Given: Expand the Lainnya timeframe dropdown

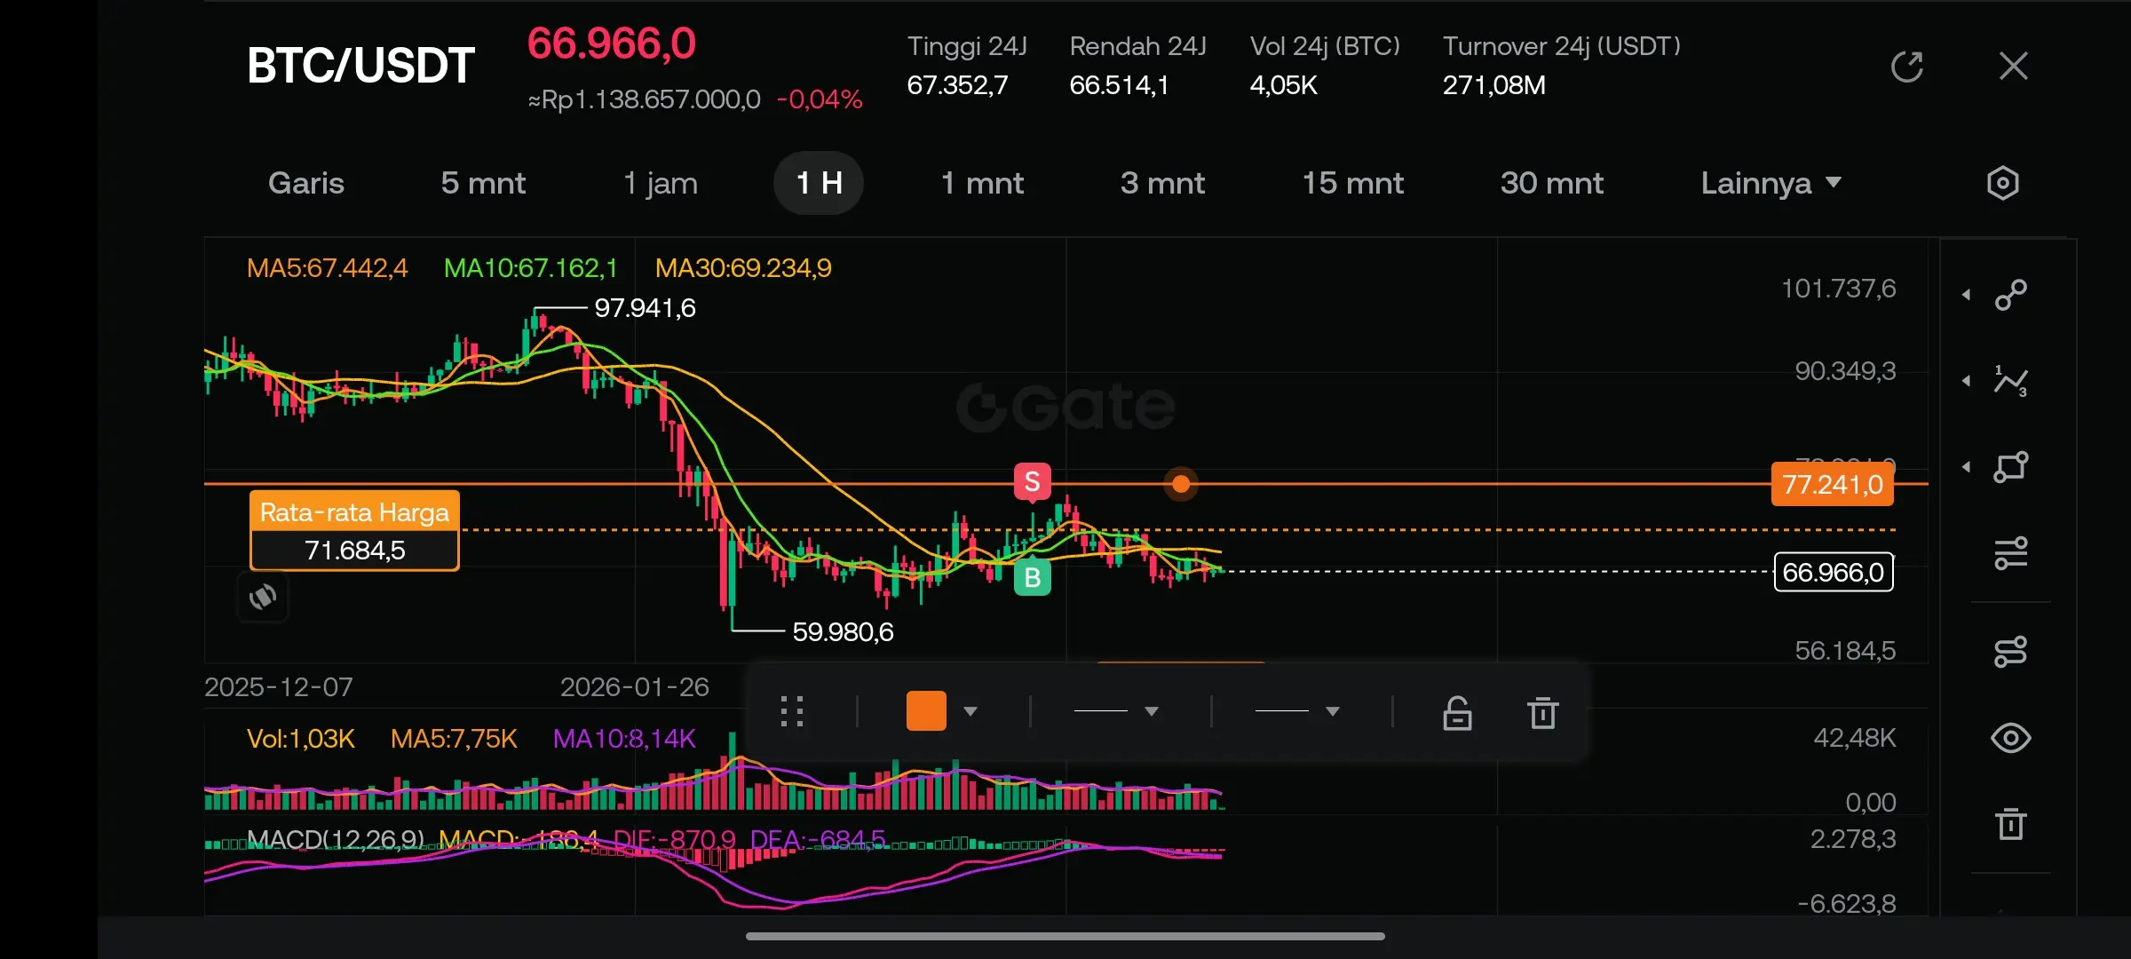Looking at the screenshot, I should (1770, 183).
